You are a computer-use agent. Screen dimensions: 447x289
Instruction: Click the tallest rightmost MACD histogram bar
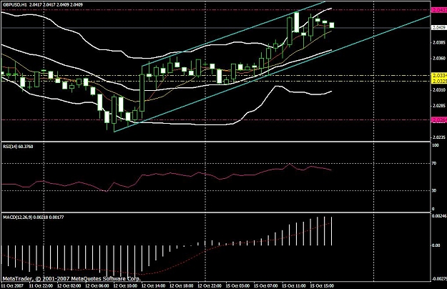click(x=332, y=231)
